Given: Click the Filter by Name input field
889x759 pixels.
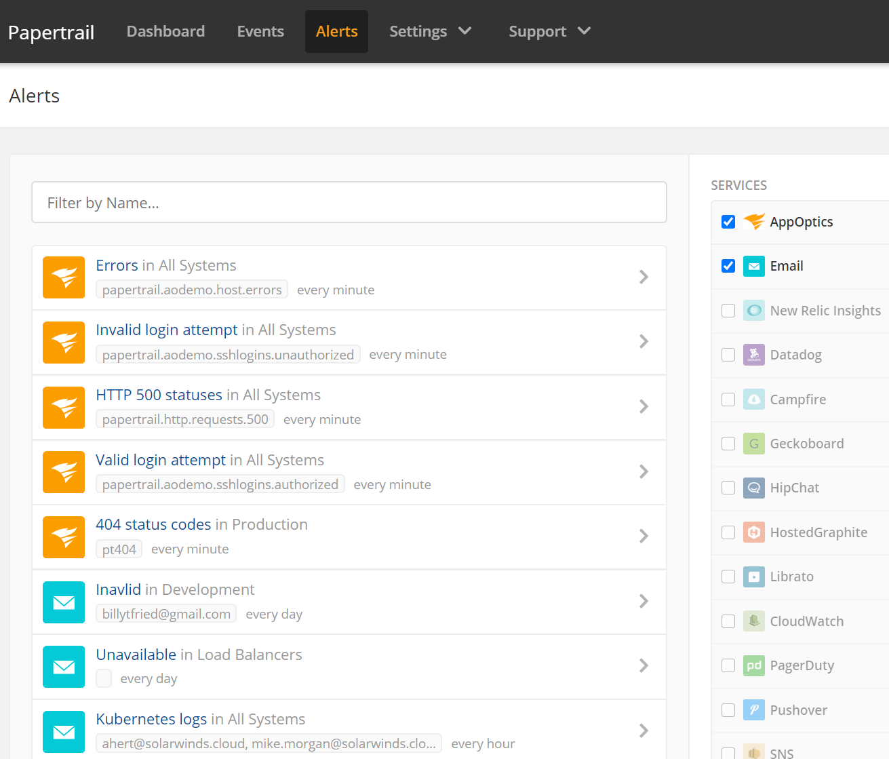Looking at the screenshot, I should 349,202.
